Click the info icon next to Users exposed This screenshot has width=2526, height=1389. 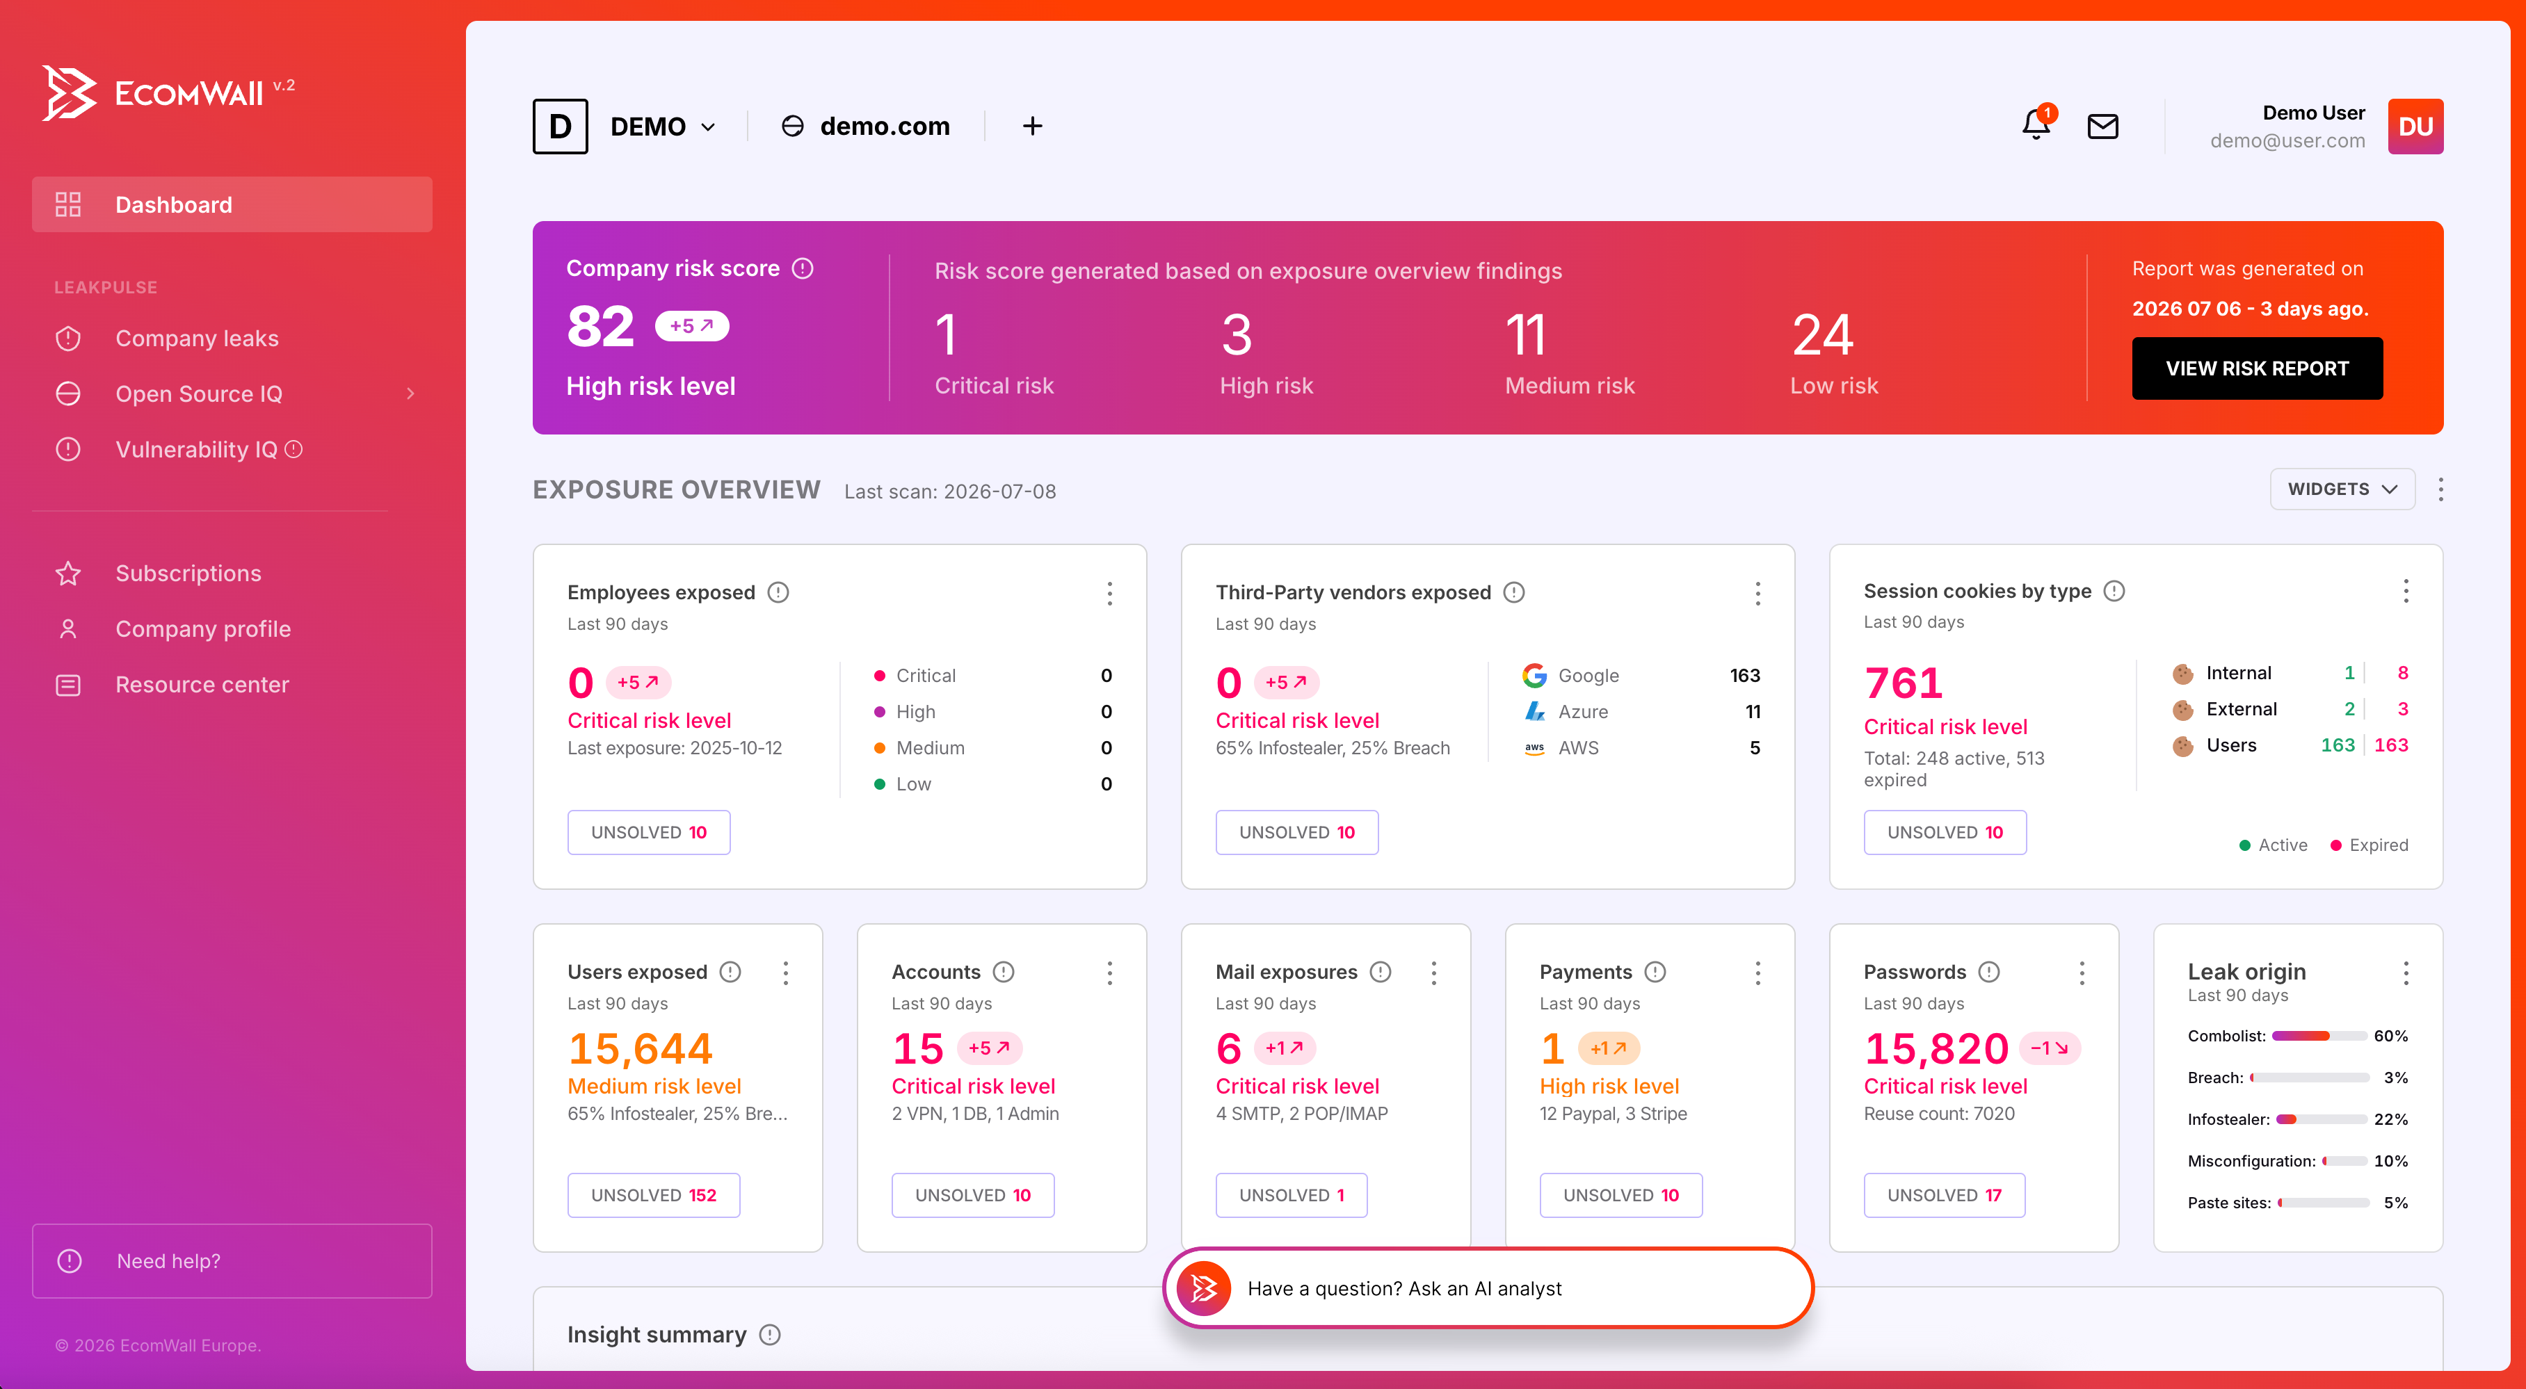730,971
